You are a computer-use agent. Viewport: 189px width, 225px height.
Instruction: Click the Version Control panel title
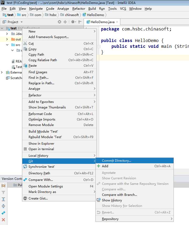pyautogui.click(x=12, y=179)
